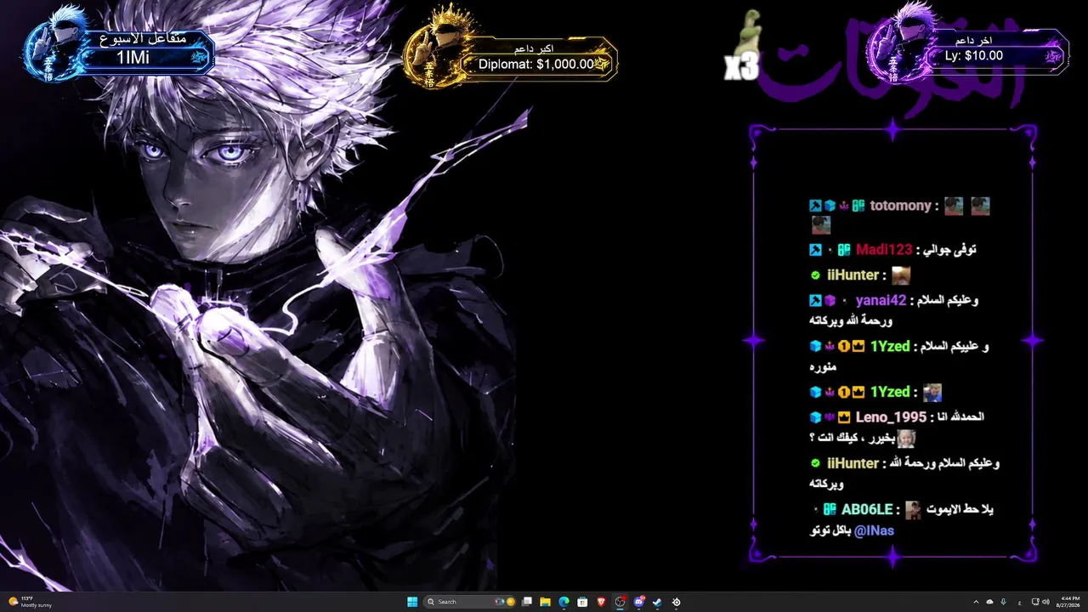1088x612 pixels.
Task: Click the baby emote in Leno_1995's message
Action: tap(906, 439)
